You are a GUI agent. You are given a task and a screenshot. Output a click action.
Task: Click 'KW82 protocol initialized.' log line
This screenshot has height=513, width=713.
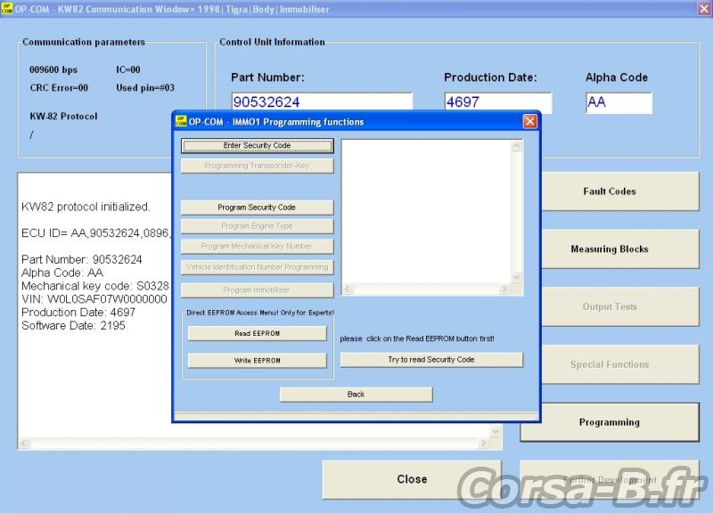[86, 207]
